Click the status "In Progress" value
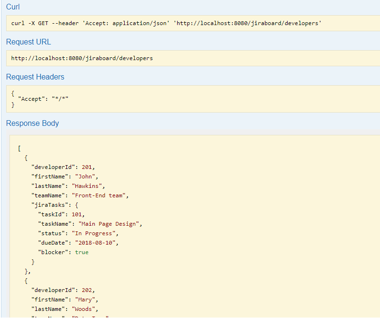This screenshot has height=318, width=380. coord(93,233)
